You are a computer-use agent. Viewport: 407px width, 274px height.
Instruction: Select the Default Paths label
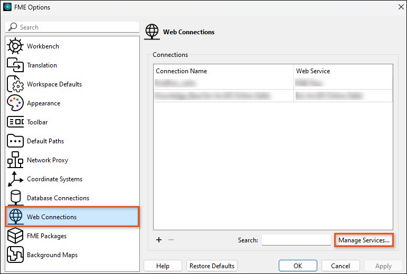coord(45,141)
